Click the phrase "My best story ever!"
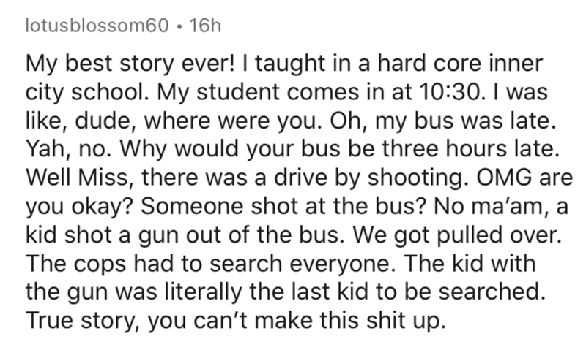 click(x=131, y=64)
